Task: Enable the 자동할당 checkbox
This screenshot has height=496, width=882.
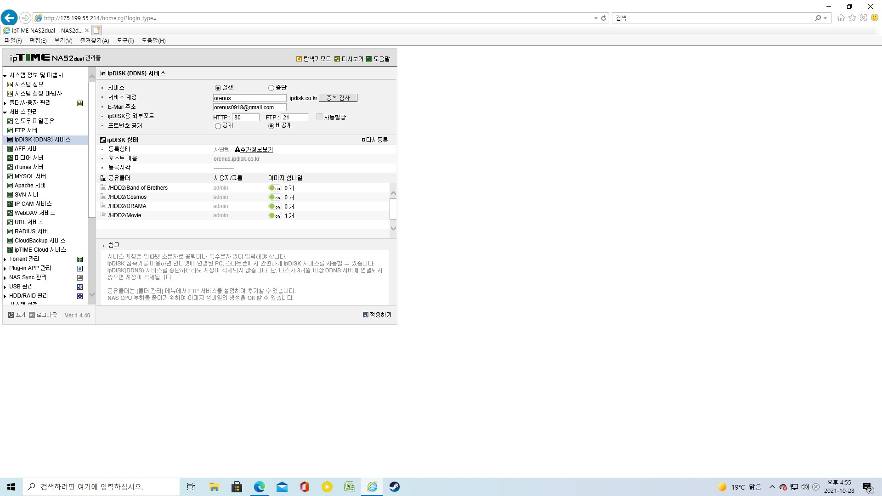Action: pos(319,117)
